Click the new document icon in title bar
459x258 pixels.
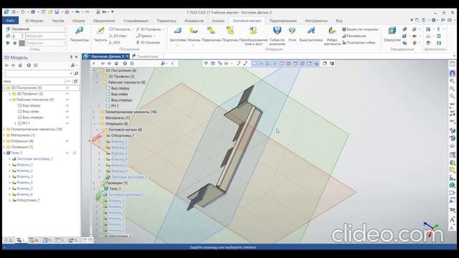[22, 12]
